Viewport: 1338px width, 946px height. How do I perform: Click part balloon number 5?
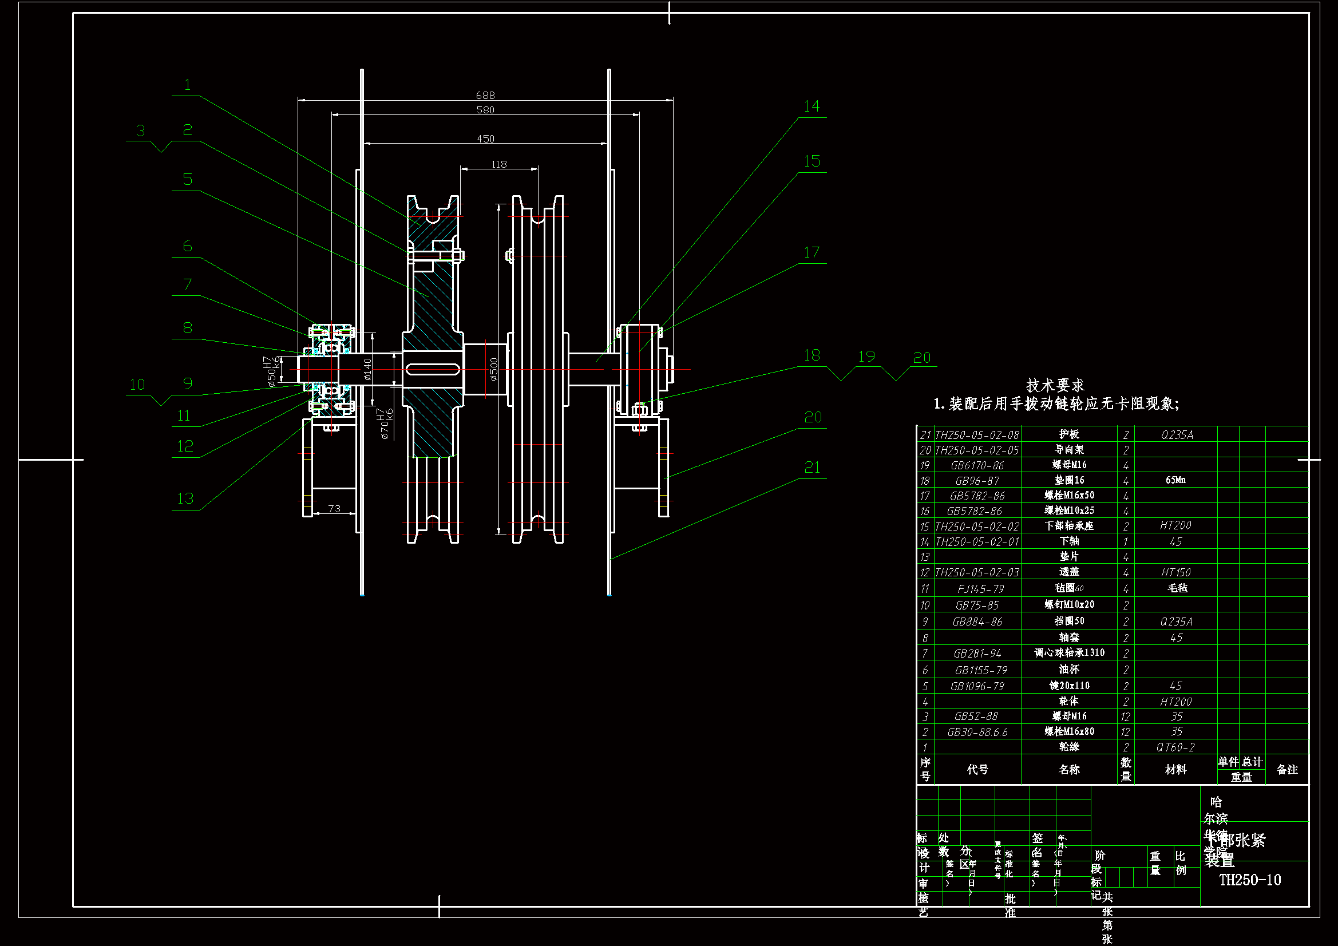click(187, 180)
